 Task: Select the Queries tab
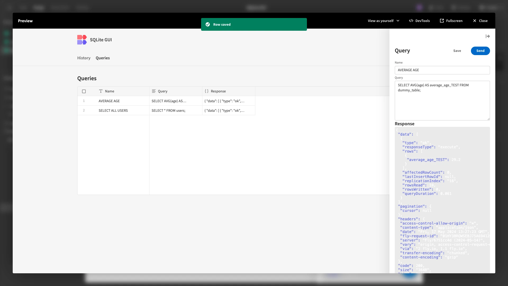(x=103, y=58)
